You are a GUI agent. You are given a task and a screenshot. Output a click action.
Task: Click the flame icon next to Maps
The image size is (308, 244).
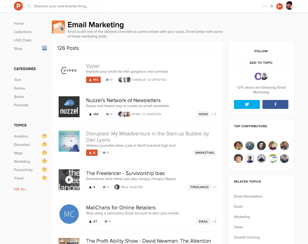pos(44,153)
